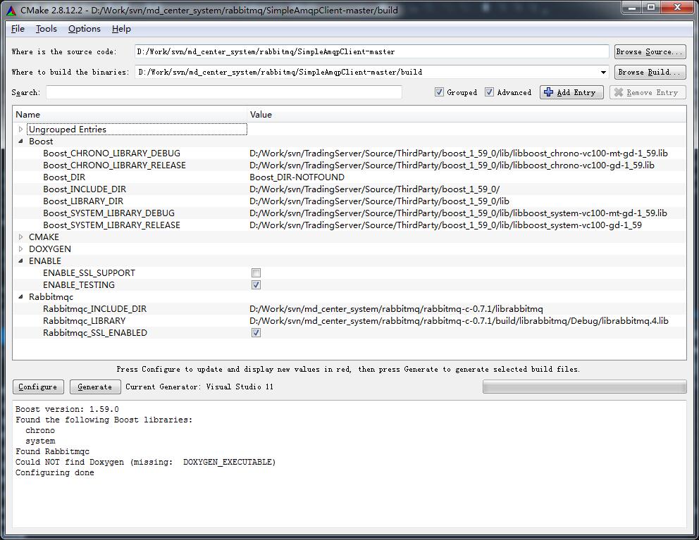The image size is (699, 540).
Task: Click the Generate button
Action: pyautogui.click(x=95, y=387)
